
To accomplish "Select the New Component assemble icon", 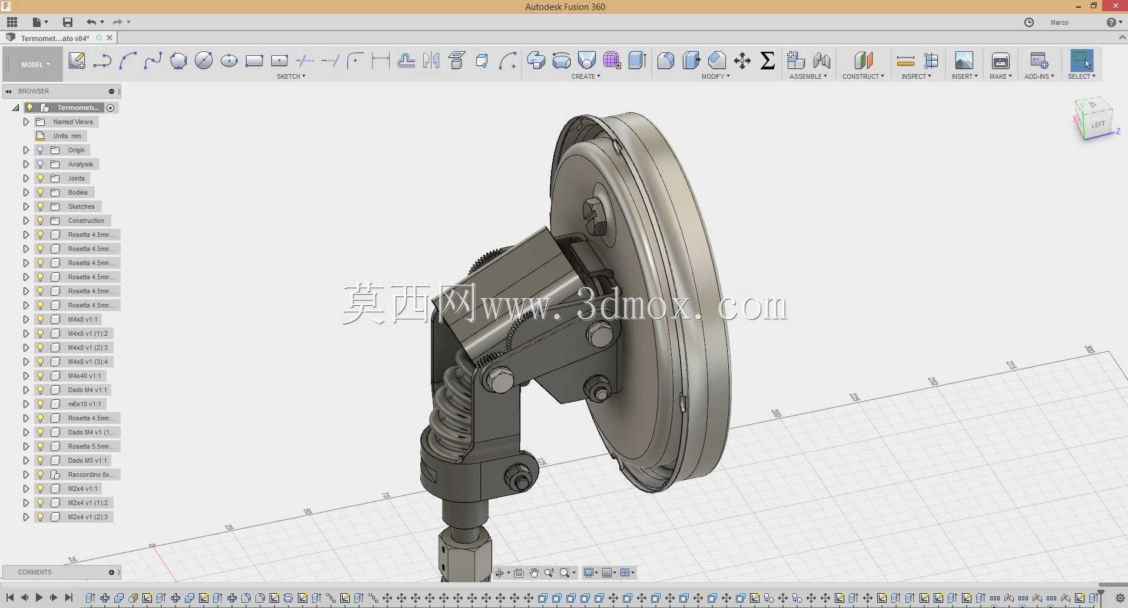I will click(796, 61).
